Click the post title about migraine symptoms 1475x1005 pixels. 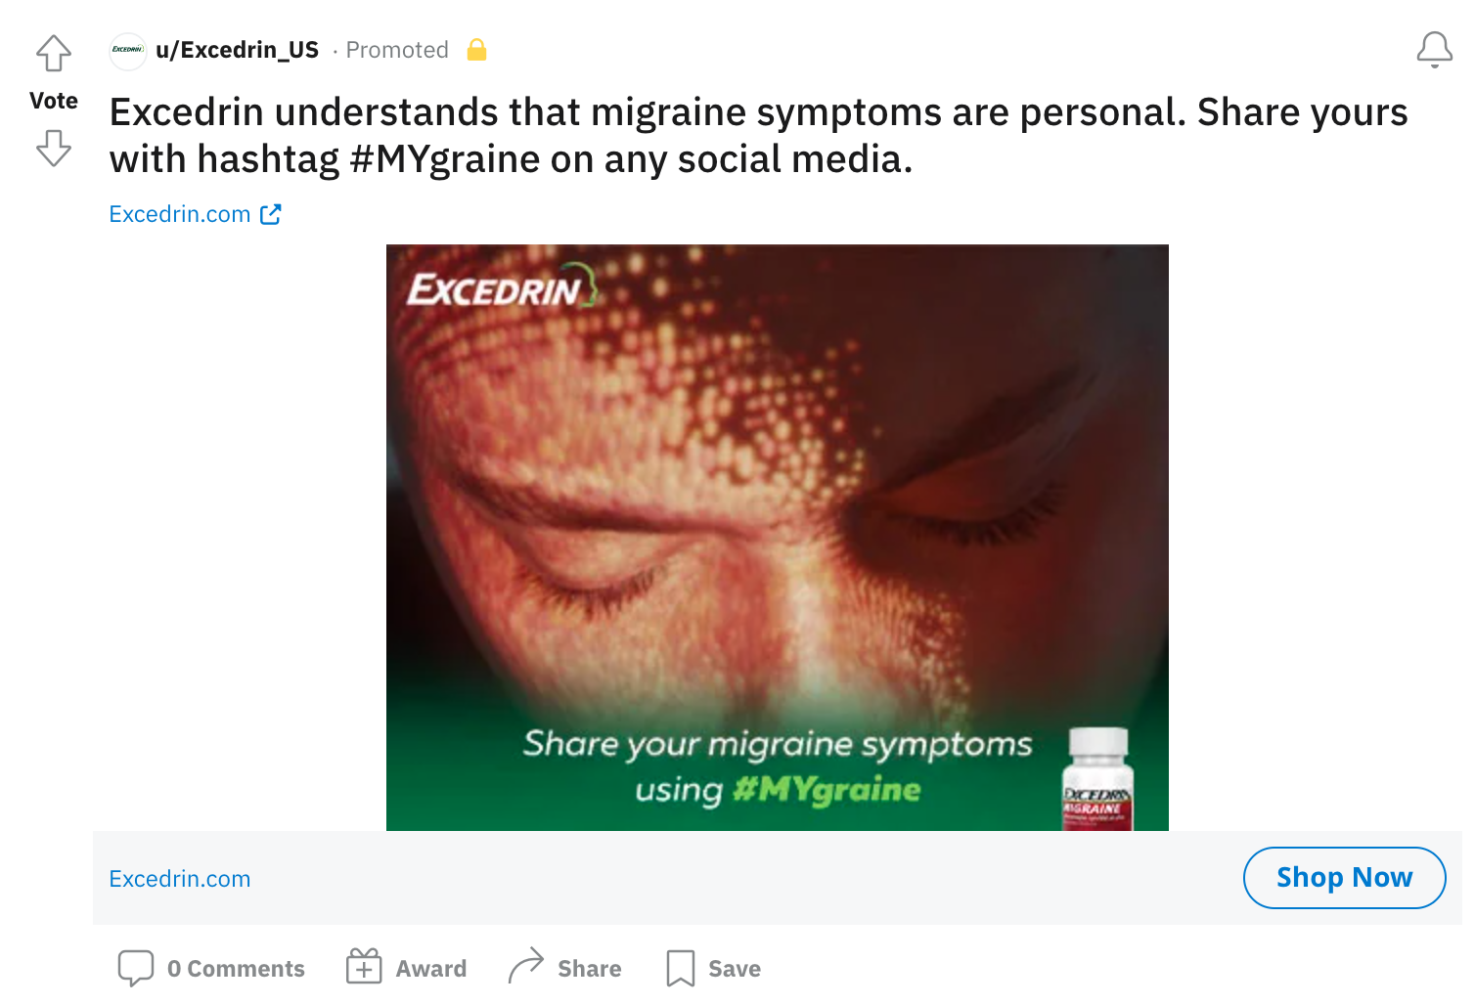[758, 136]
